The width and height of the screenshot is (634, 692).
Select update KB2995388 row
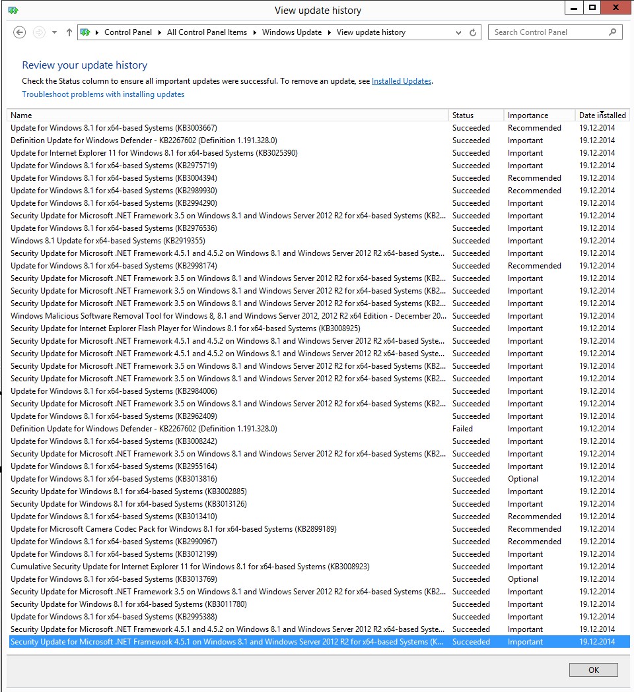(319, 617)
